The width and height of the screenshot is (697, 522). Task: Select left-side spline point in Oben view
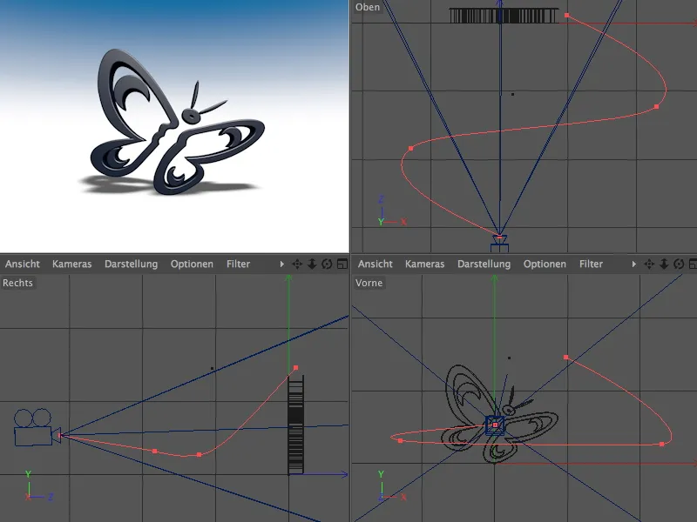coord(410,149)
